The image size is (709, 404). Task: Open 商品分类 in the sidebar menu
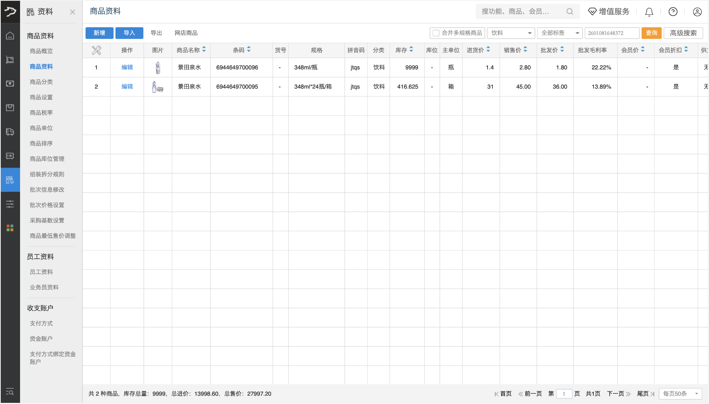point(41,82)
